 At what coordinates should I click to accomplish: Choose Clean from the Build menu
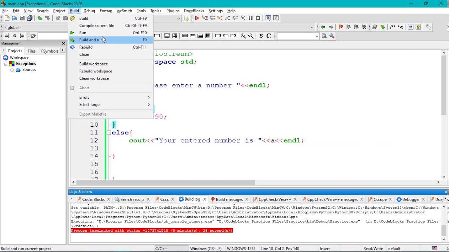pos(111,55)
